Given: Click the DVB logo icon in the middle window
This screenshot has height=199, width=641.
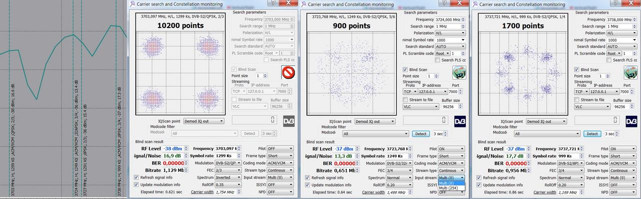Looking at the screenshot, I should click(460, 121).
